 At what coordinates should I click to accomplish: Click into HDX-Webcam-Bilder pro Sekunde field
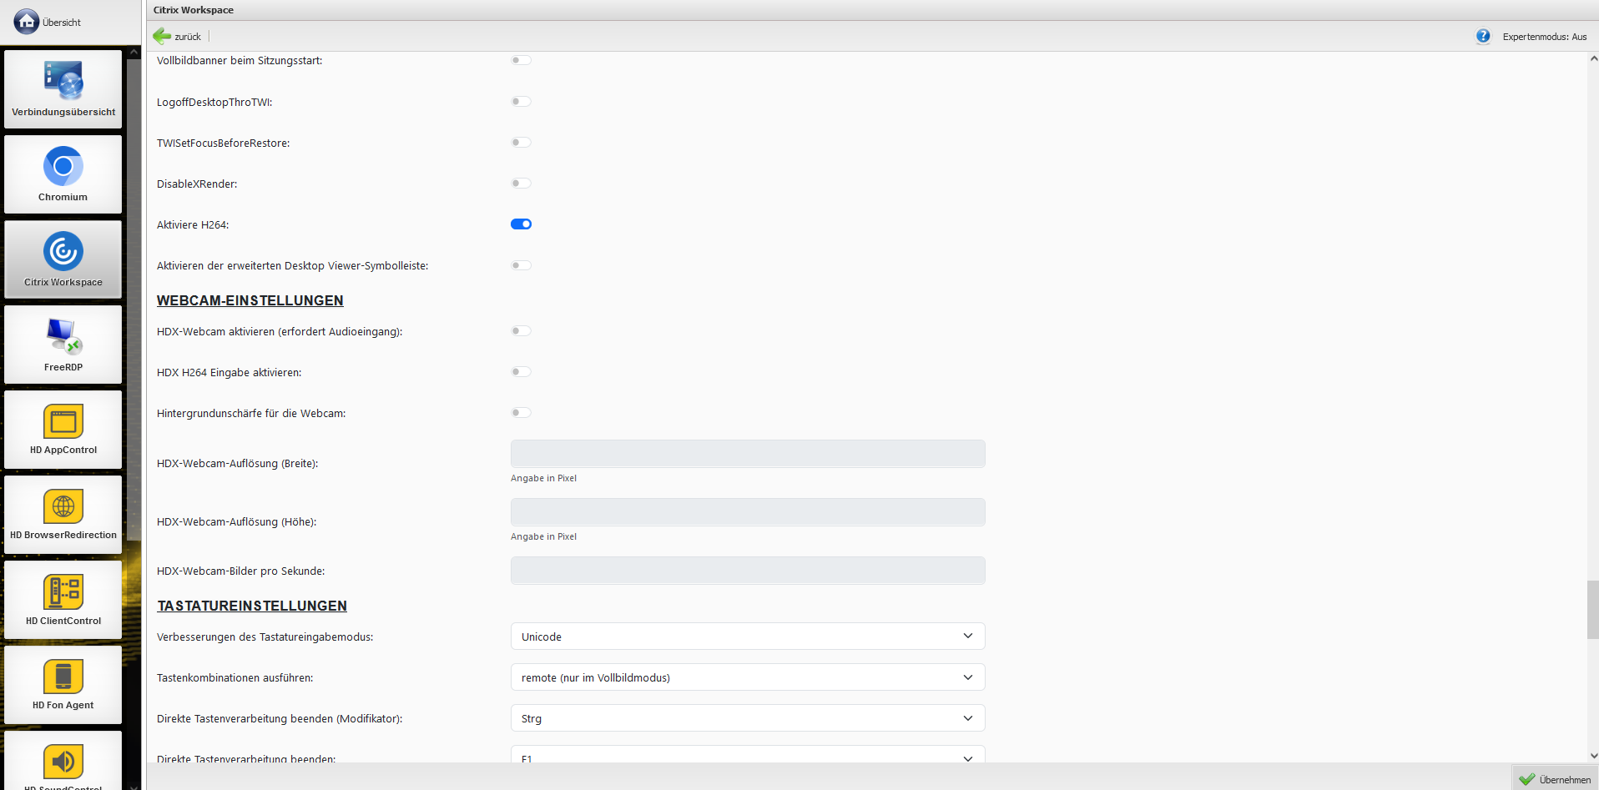pos(748,570)
